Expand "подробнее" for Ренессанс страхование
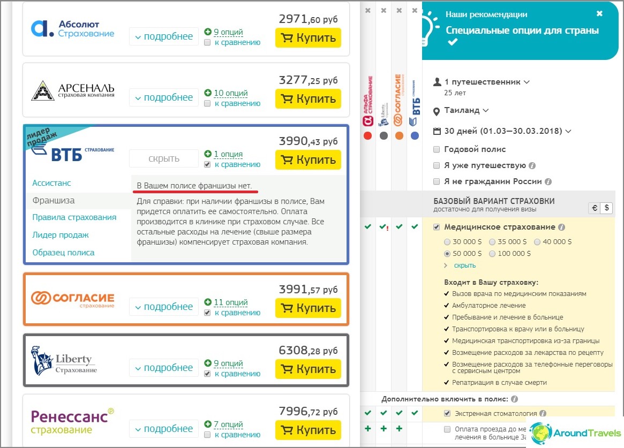624x448 pixels. [164, 429]
